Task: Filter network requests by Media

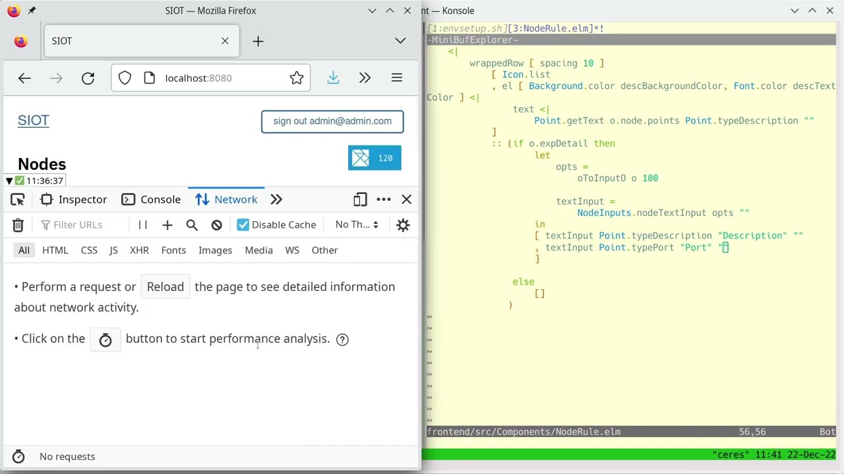Action: click(x=258, y=250)
